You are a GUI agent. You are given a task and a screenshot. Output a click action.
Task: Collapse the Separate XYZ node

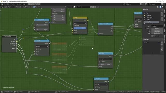tap(99, 24)
